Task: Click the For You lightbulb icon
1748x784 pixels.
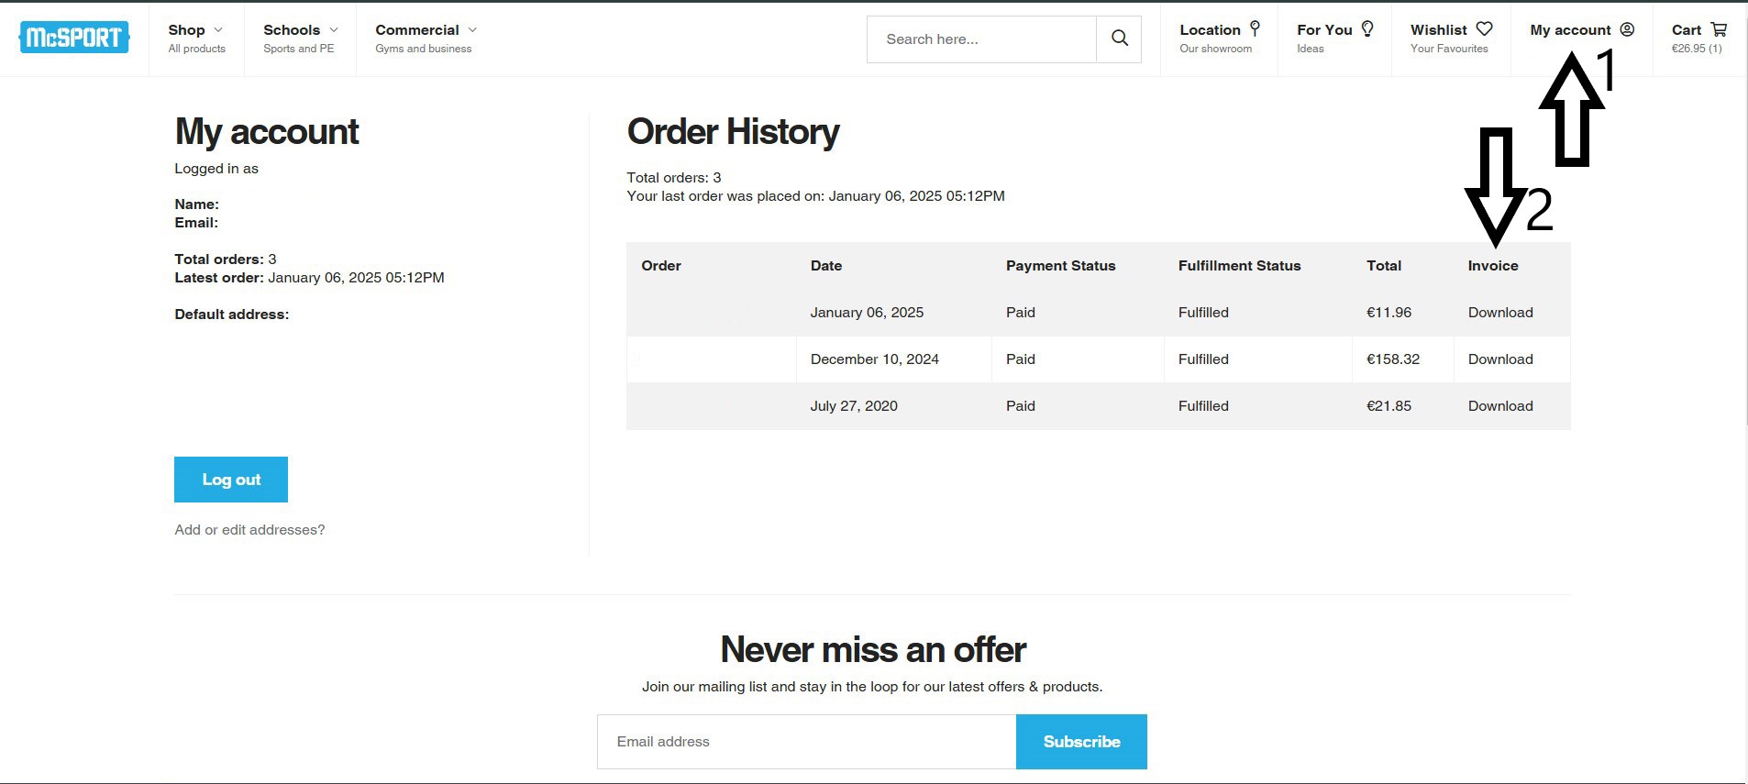Action: pos(1367,28)
